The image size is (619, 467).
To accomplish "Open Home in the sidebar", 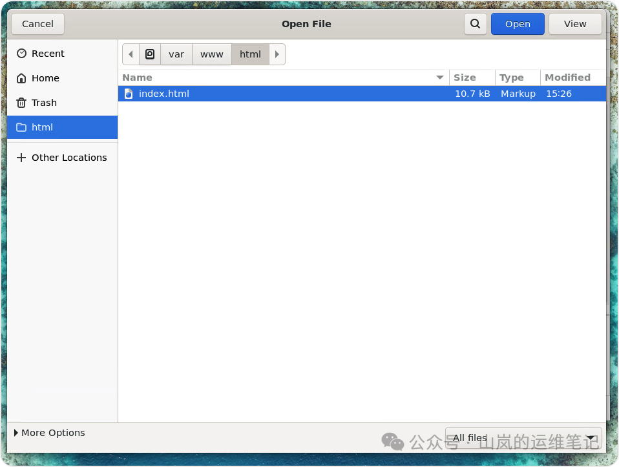I will [x=63, y=78].
